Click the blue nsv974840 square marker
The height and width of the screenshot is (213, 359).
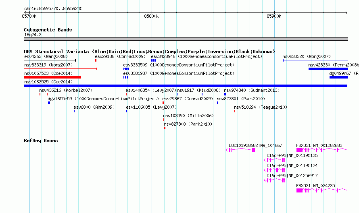225,94
